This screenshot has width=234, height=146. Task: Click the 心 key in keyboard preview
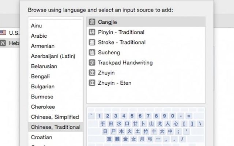(x=176, y=123)
